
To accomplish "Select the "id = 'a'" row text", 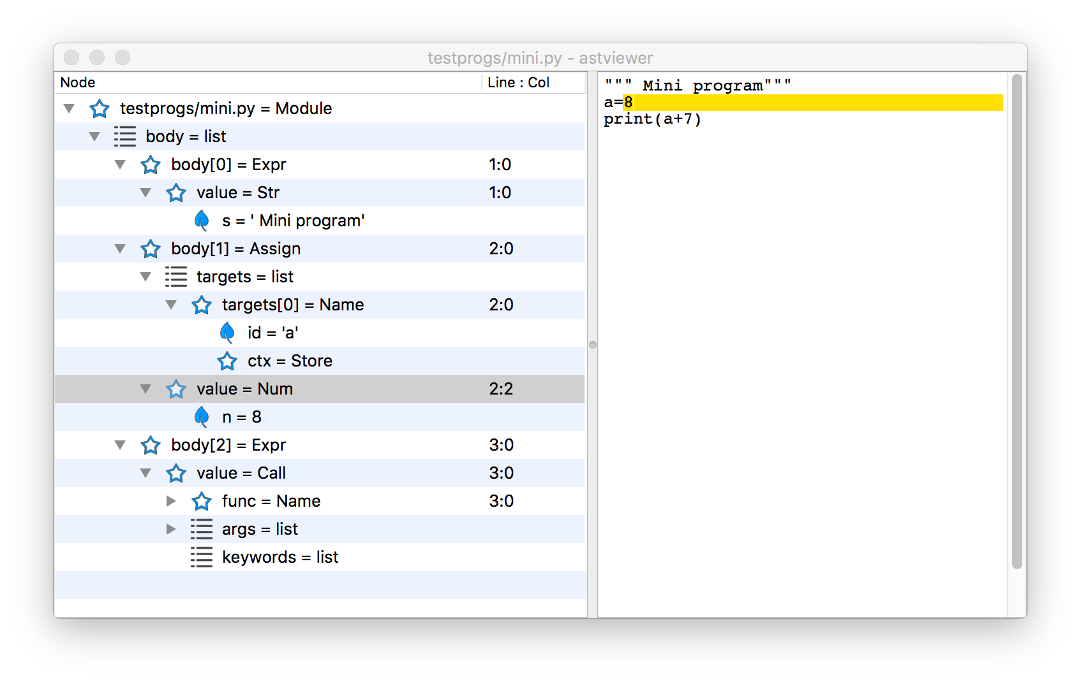I will coord(273,333).
